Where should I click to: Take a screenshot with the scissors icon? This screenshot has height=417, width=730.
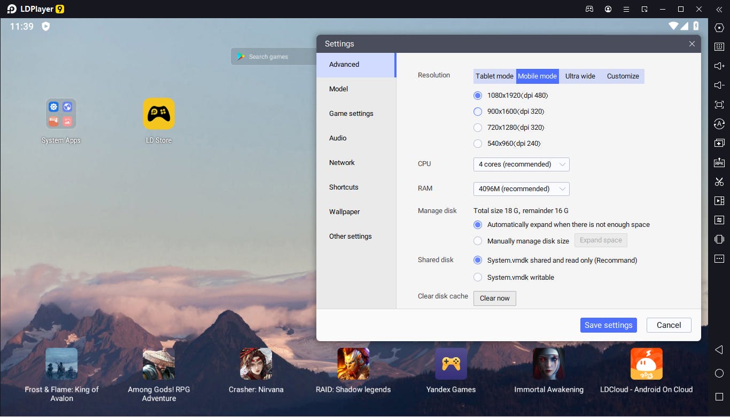[x=719, y=182]
